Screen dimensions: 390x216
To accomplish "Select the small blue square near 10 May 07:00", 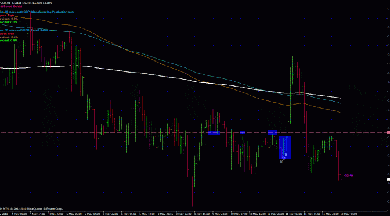I will [243, 132].
